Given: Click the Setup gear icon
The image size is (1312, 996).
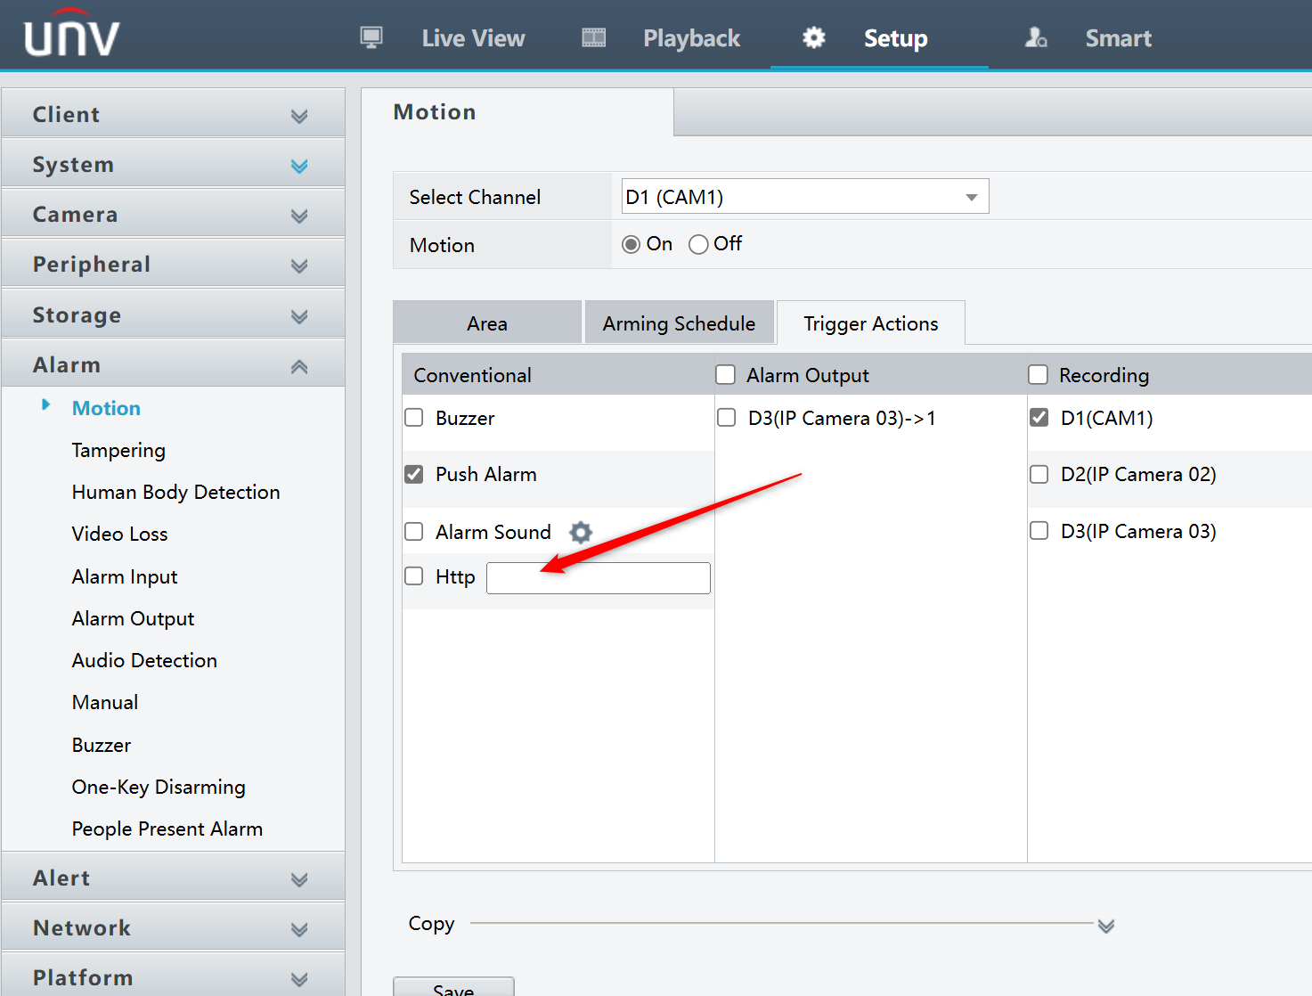Looking at the screenshot, I should (812, 37).
